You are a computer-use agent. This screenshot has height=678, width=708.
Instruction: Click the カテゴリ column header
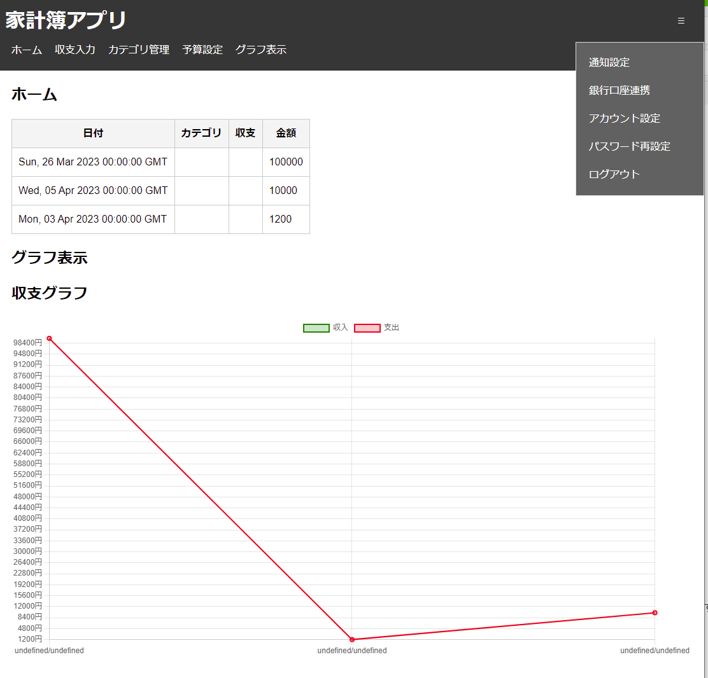point(201,133)
